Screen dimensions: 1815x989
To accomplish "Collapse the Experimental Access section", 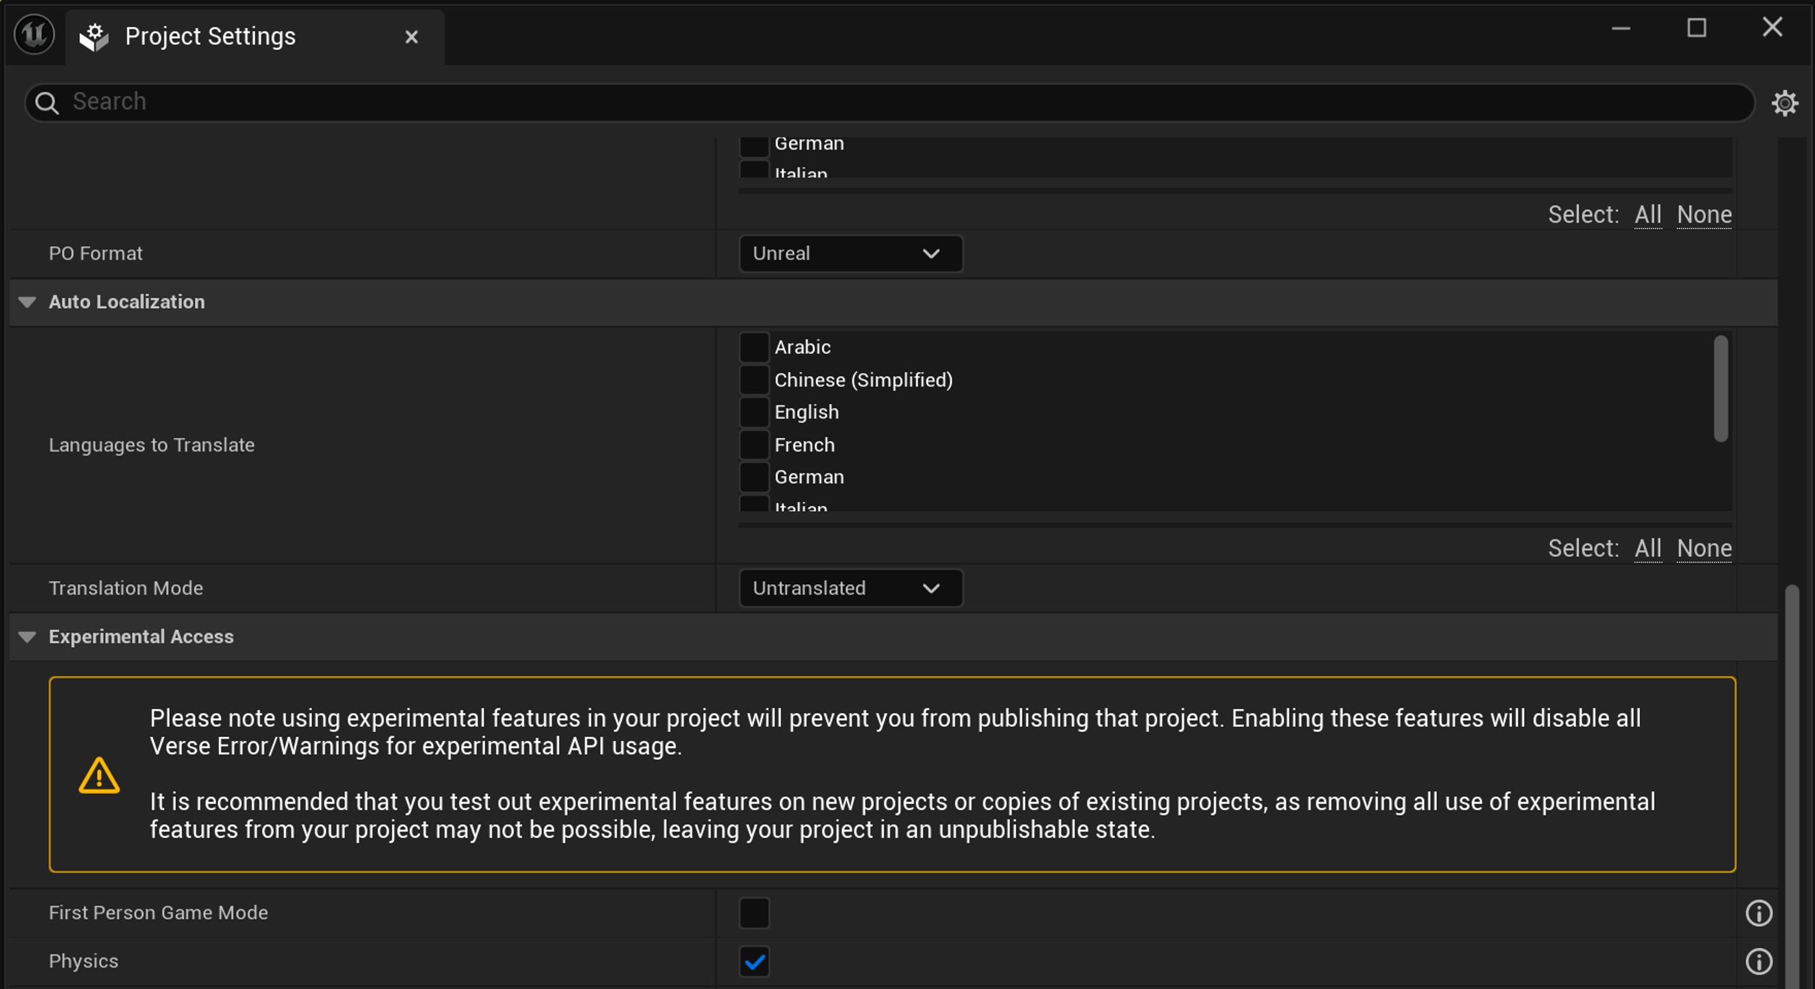I will (x=27, y=637).
